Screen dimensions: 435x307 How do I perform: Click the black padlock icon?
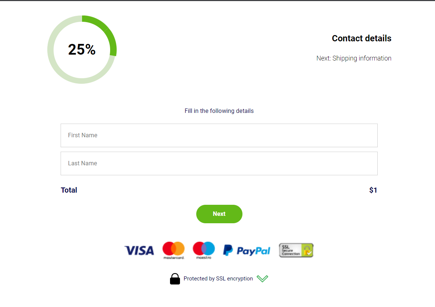pyautogui.click(x=175, y=279)
